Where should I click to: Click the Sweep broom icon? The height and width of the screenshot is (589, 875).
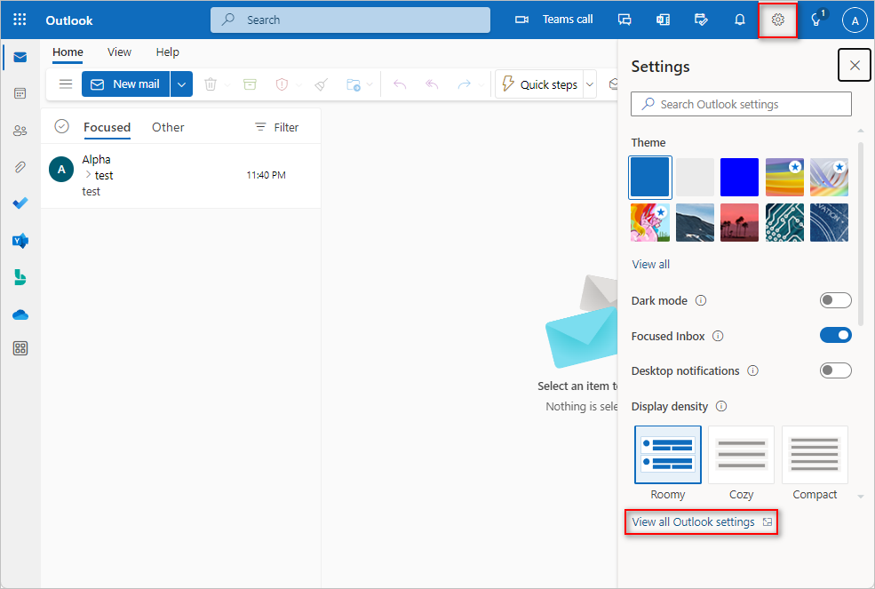[321, 84]
